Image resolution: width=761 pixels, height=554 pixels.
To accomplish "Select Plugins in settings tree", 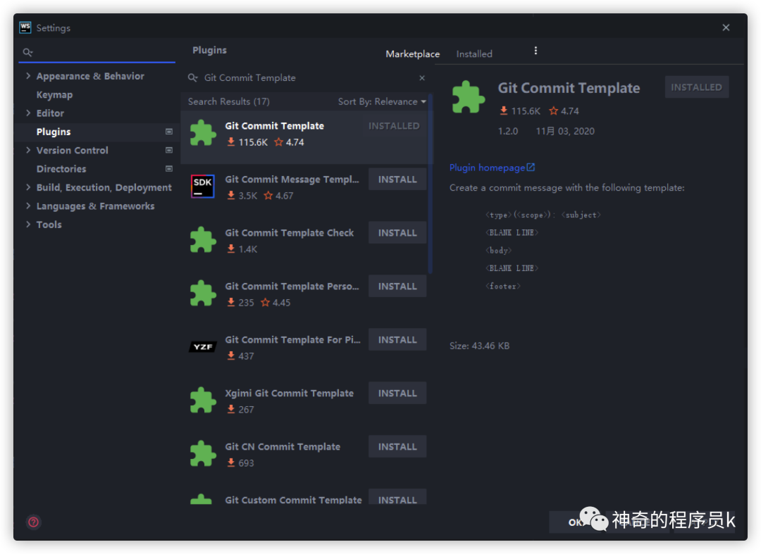I will (54, 132).
